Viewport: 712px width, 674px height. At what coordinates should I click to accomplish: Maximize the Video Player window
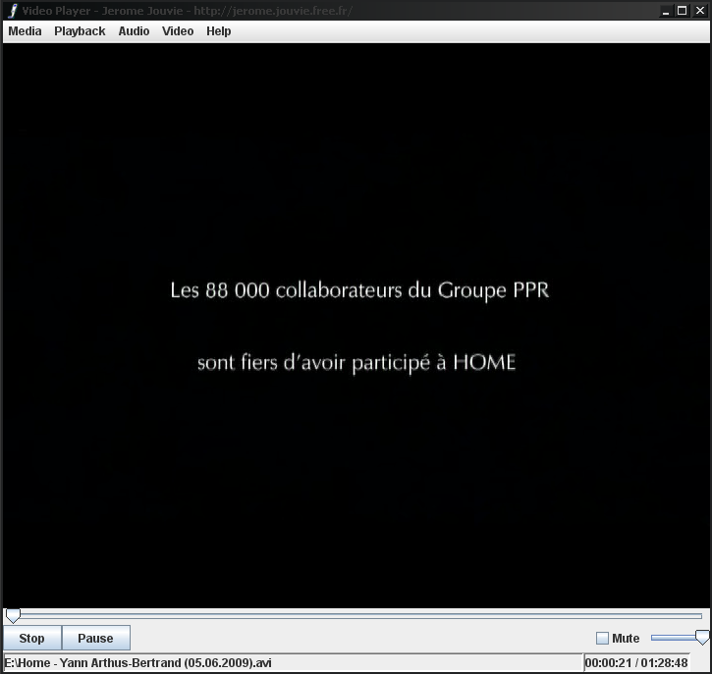pyautogui.click(x=682, y=11)
